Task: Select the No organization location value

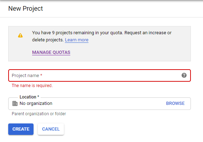Action: [x=36, y=103]
